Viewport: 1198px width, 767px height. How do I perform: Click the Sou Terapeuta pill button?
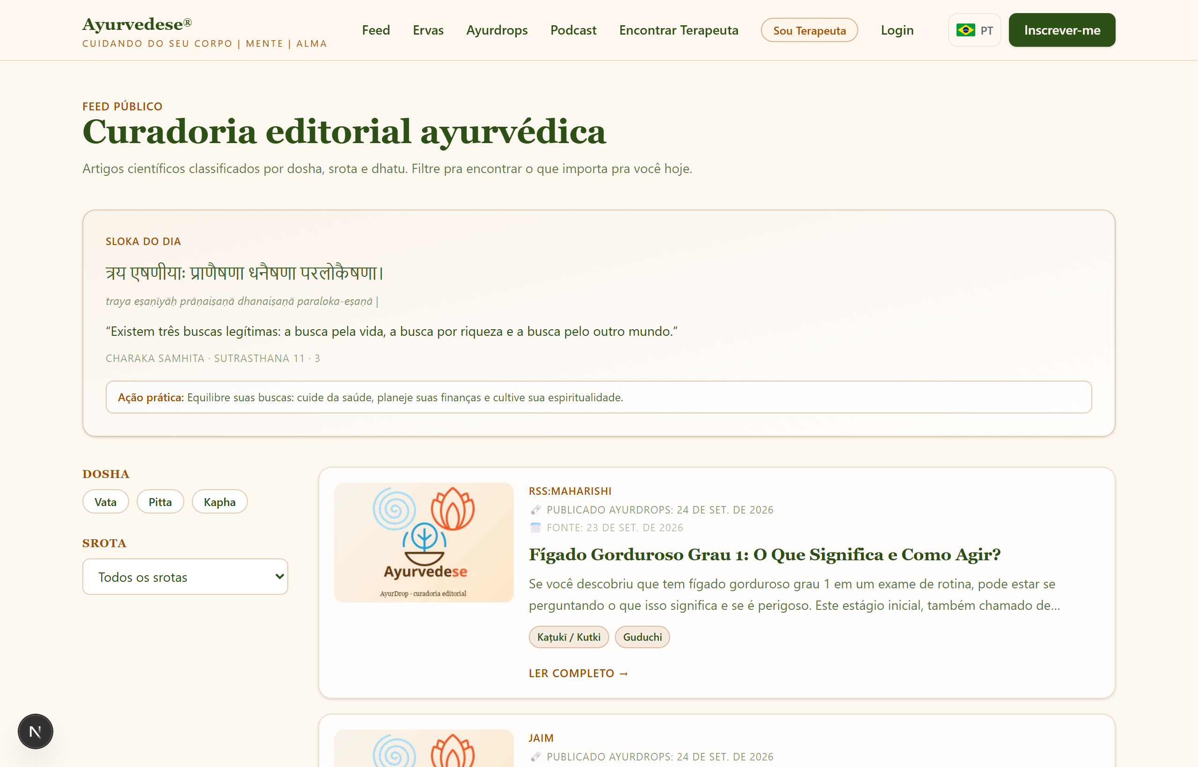(809, 30)
